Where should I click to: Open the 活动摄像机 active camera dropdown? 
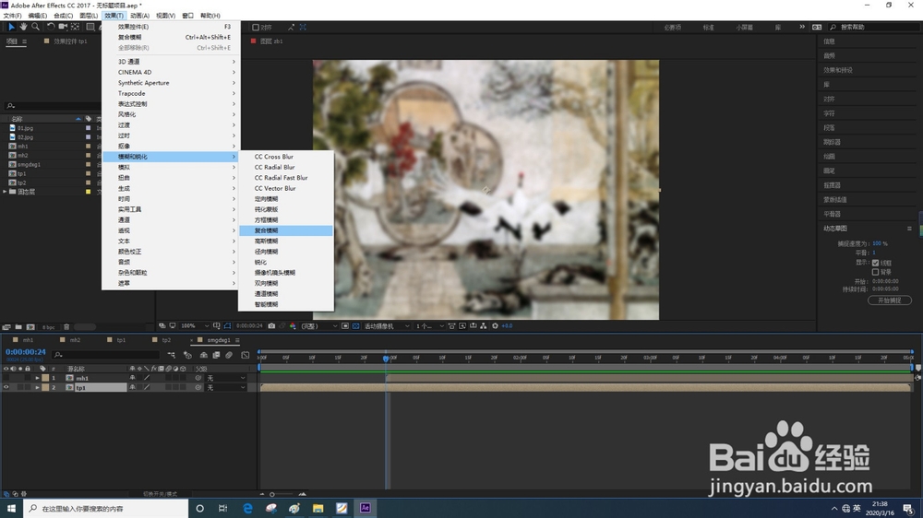pyautogui.click(x=387, y=325)
